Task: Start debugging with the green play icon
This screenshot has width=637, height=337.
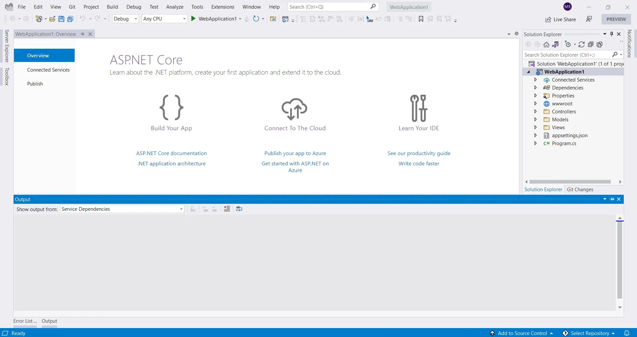Action: click(x=193, y=19)
